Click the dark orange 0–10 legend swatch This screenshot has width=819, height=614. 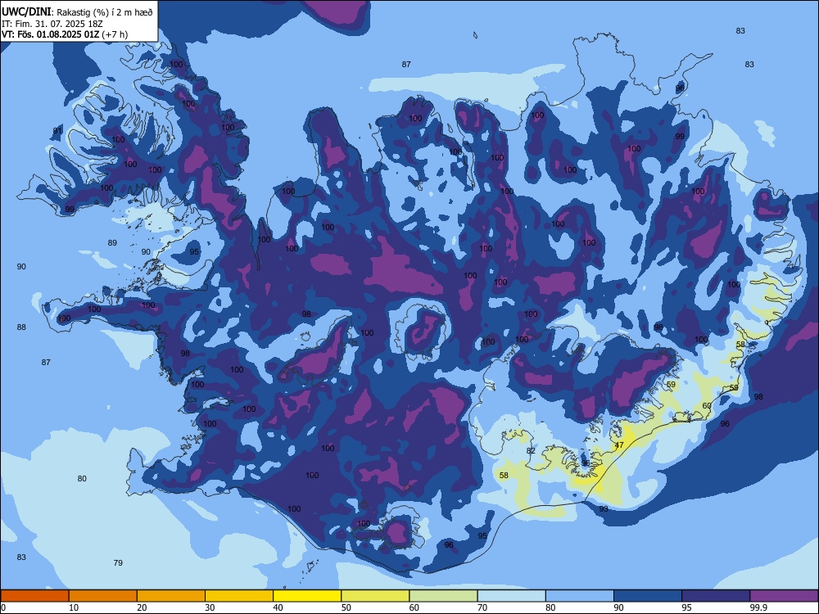coord(35,596)
